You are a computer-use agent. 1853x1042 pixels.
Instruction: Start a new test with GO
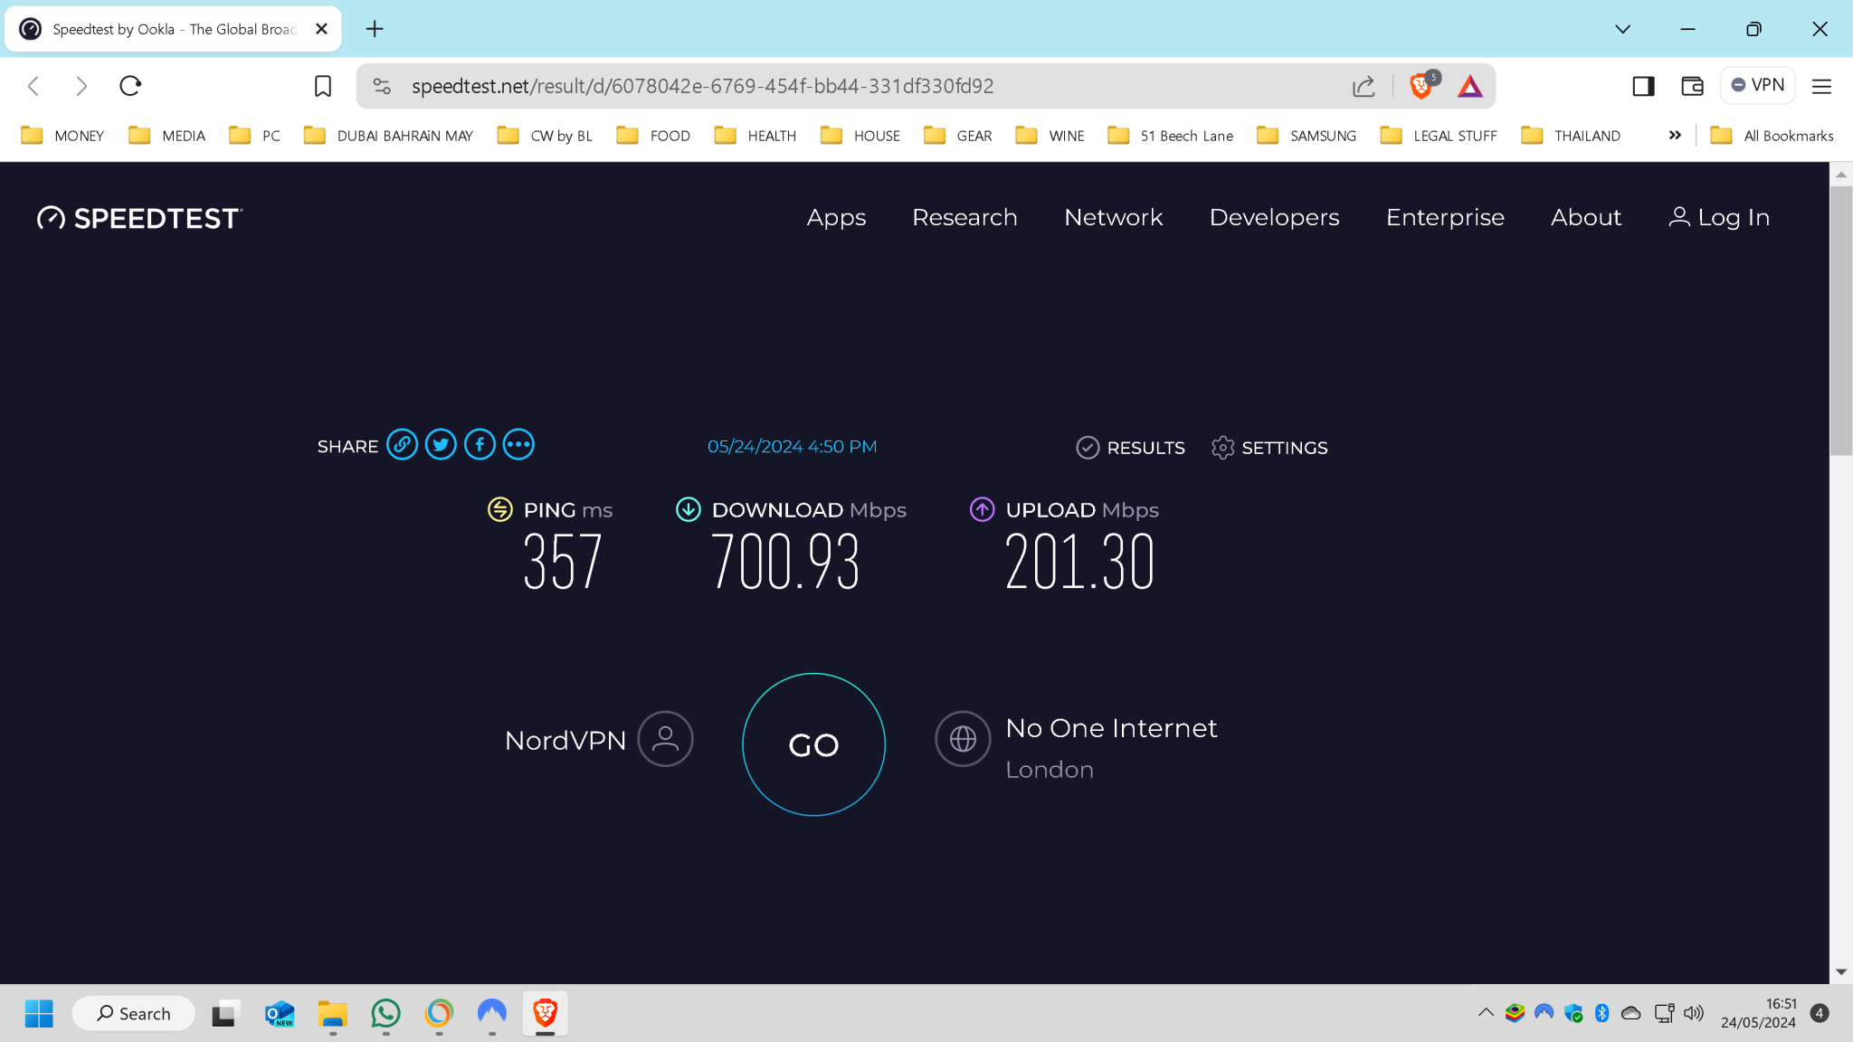tap(813, 744)
